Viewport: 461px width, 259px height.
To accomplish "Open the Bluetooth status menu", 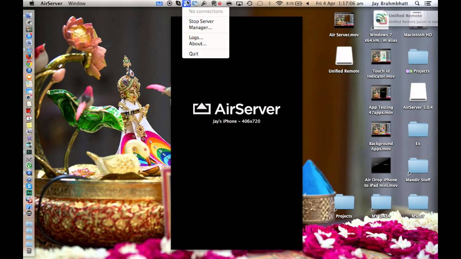I will coord(269,3).
